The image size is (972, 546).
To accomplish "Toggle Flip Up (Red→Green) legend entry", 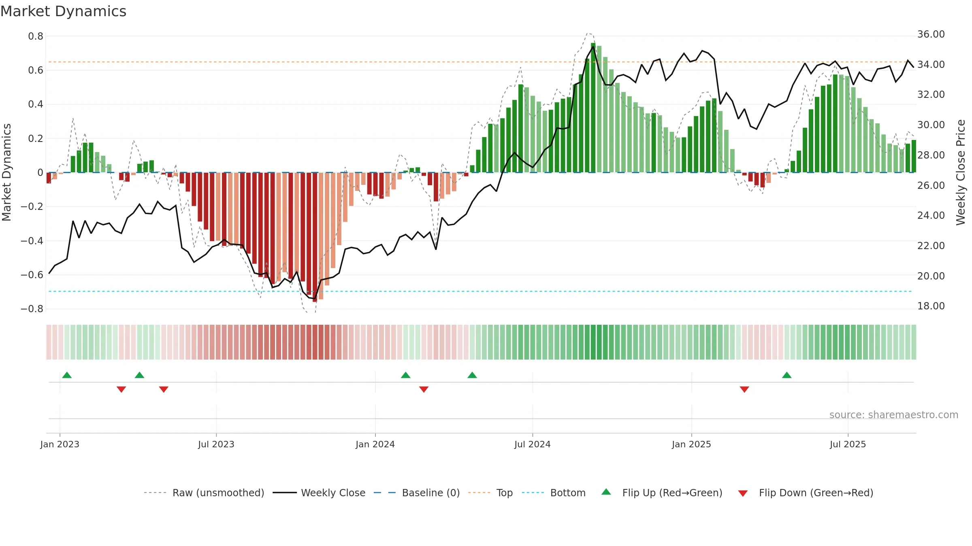I will pos(662,493).
